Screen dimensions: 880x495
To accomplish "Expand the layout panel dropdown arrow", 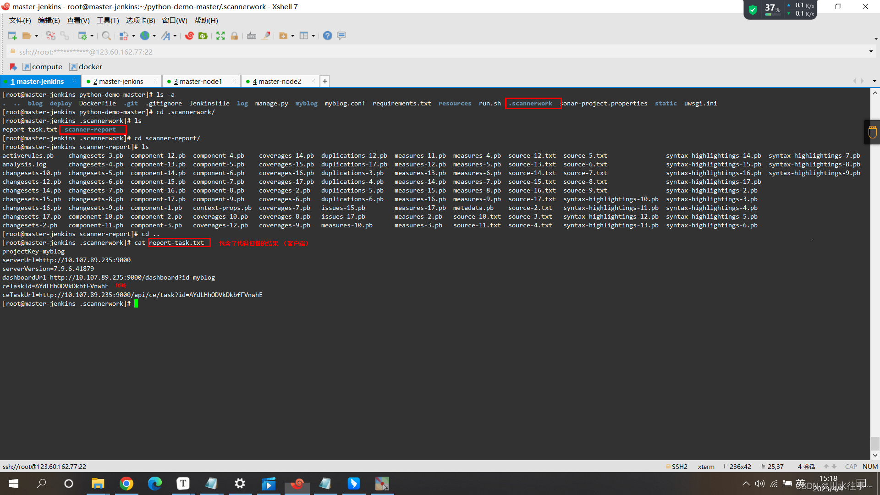I will click(313, 36).
